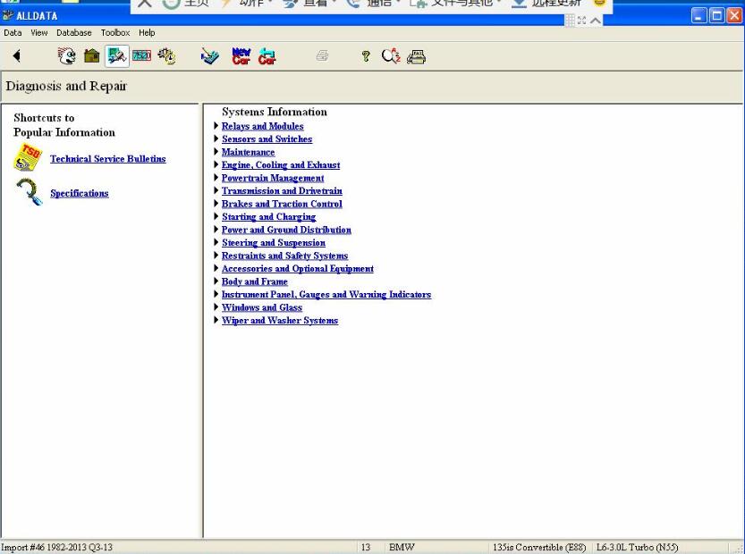Click the TSB bulletin icon in shortcuts

point(28,158)
